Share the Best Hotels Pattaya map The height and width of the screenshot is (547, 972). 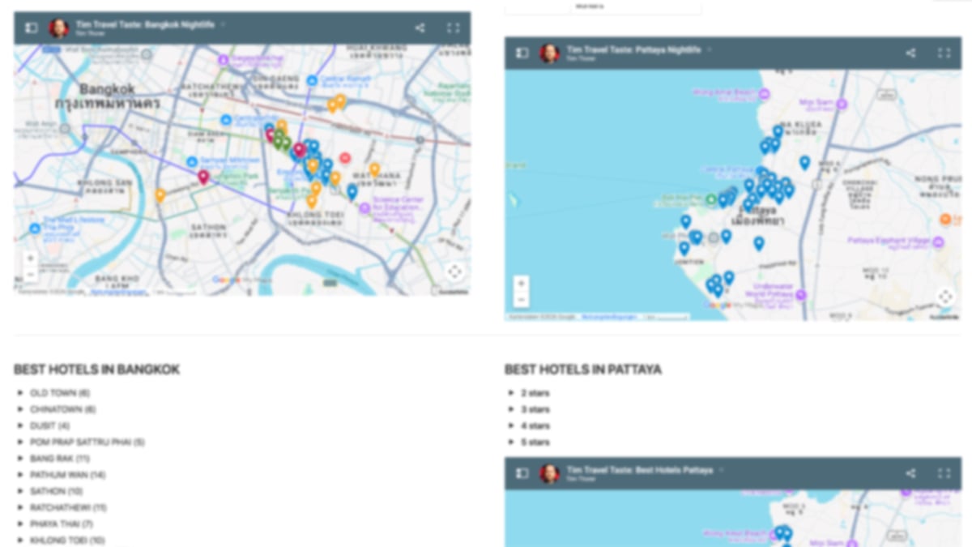tap(910, 473)
